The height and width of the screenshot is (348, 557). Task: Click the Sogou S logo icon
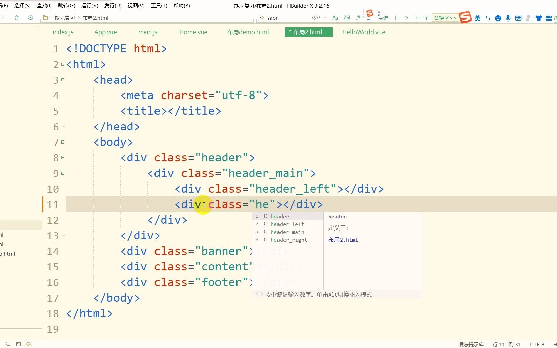point(466,17)
